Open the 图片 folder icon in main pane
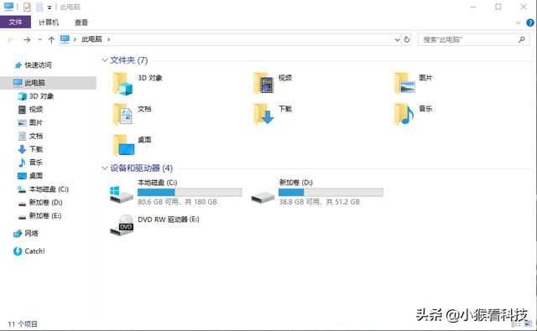This screenshot has width=537, height=331. pyautogui.click(x=404, y=84)
